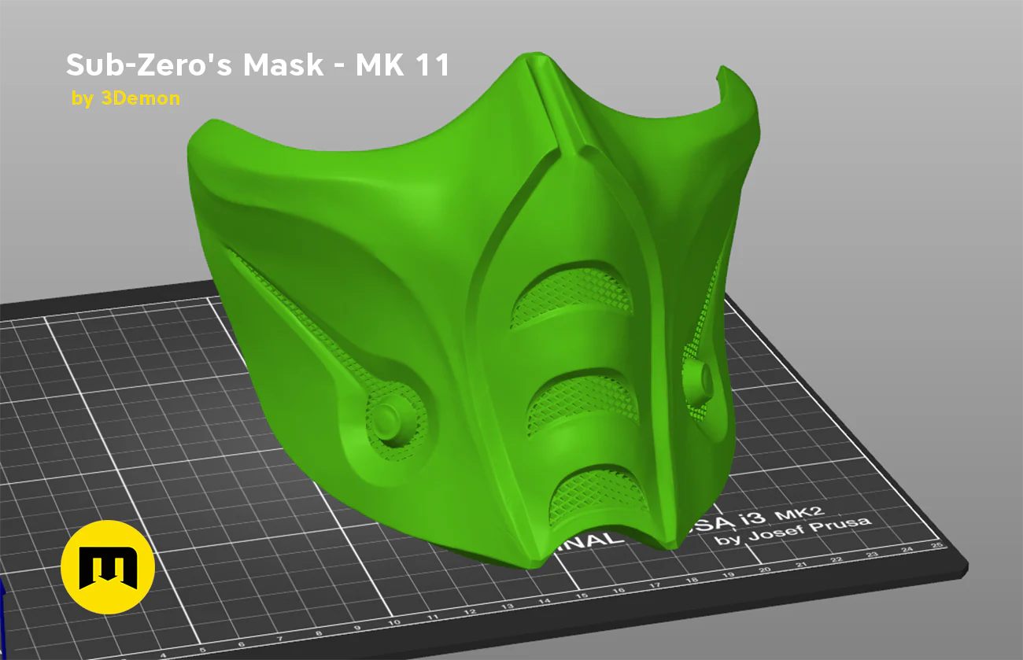Click grid number 25 on bed edge
The width and height of the screenshot is (1023, 660).
tap(936, 545)
